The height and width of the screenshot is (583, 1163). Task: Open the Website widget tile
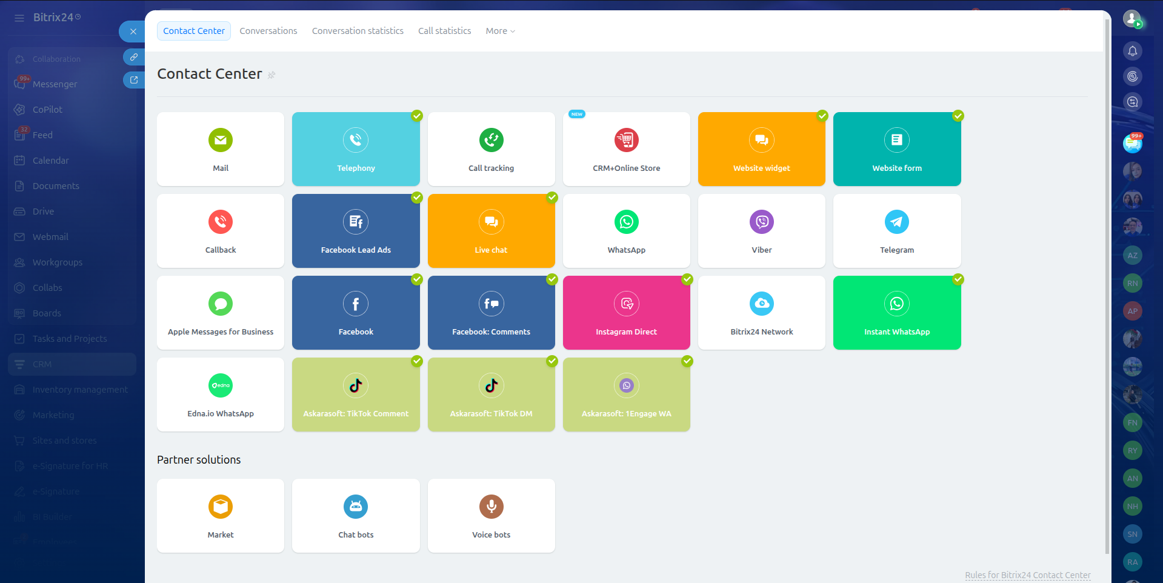point(762,149)
